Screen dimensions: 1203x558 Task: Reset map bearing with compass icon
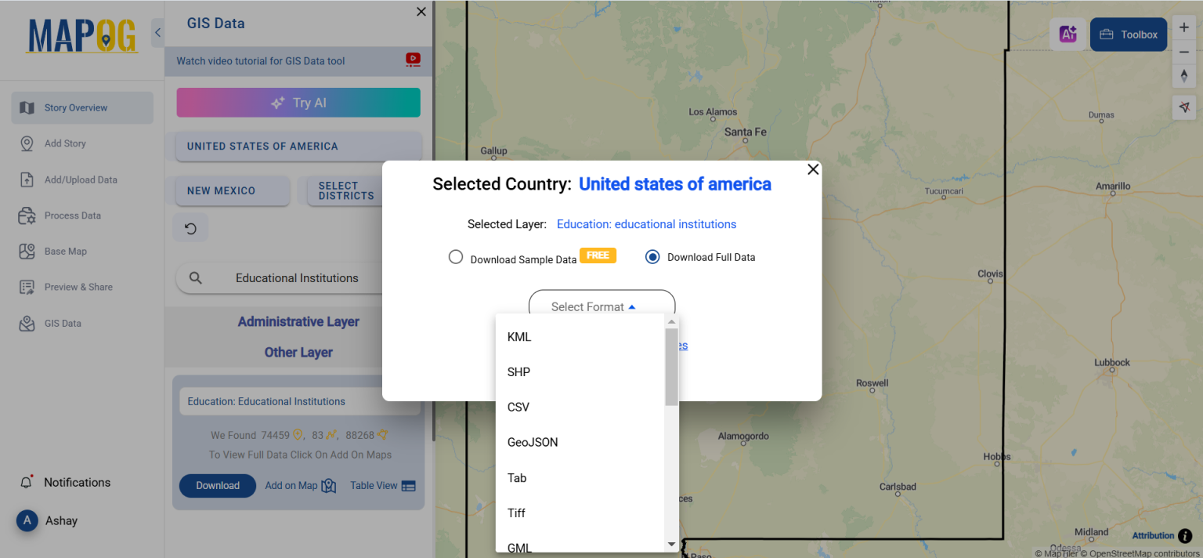click(x=1184, y=76)
